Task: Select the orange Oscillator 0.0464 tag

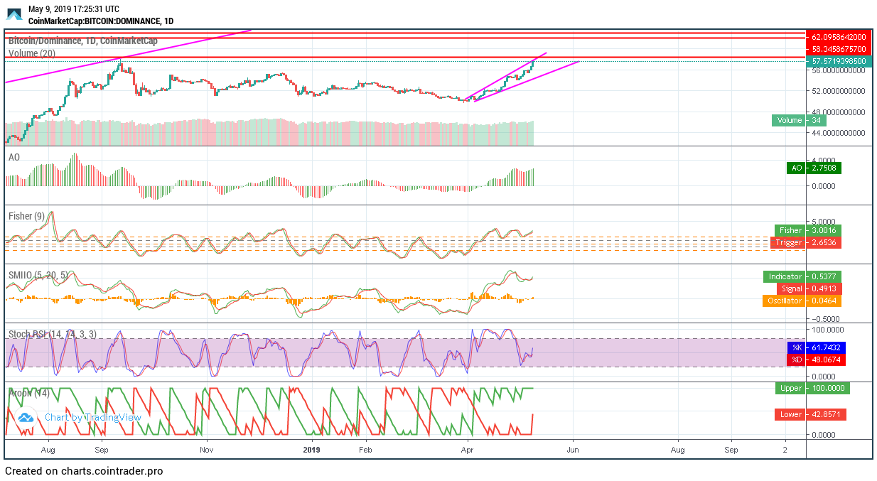Action: pos(802,301)
